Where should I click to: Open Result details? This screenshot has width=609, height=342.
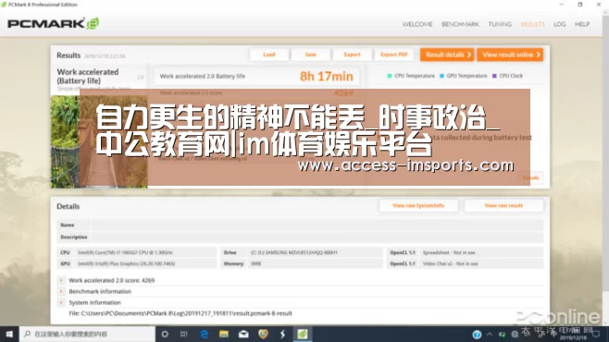pyautogui.click(x=447, y=55)
